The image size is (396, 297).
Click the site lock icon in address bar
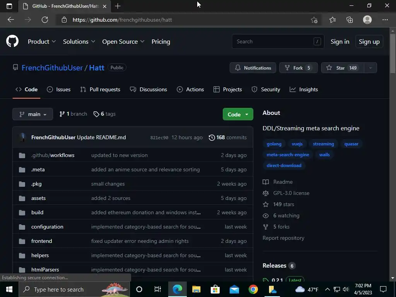64,20
